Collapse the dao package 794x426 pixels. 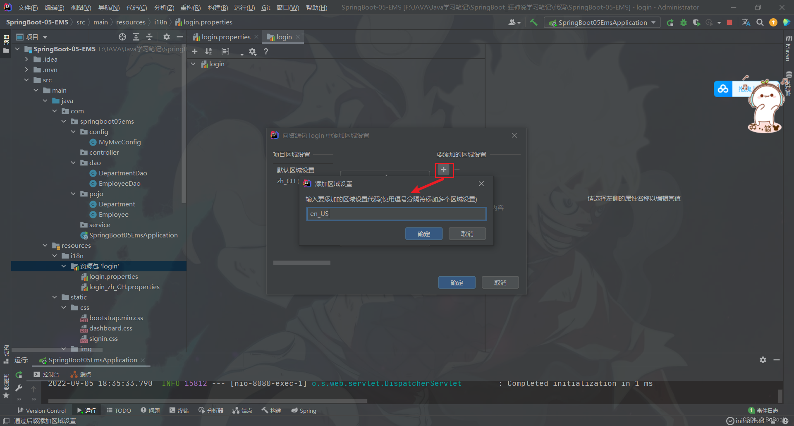coord(73,163)
